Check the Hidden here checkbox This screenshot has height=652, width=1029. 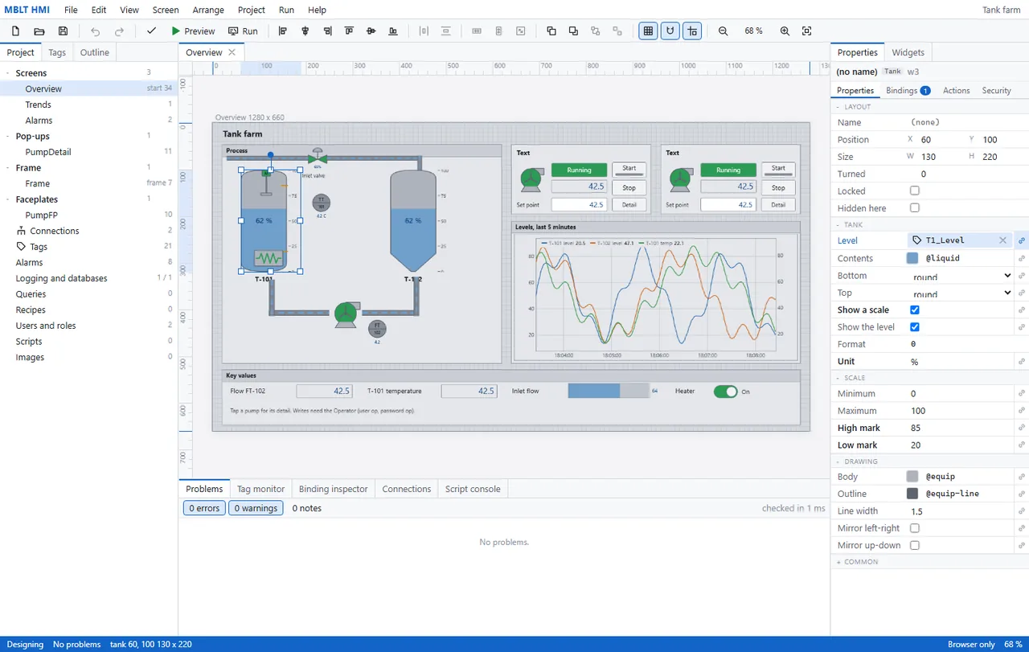(914, 208)
